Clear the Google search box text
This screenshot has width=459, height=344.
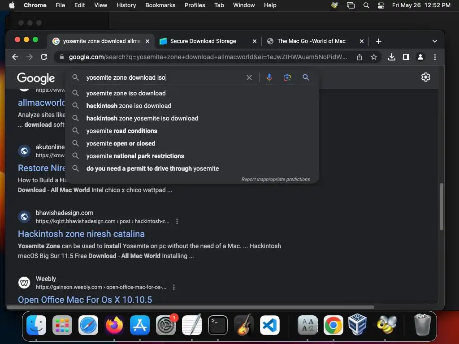pyautogui.click(x=249, y=77)
